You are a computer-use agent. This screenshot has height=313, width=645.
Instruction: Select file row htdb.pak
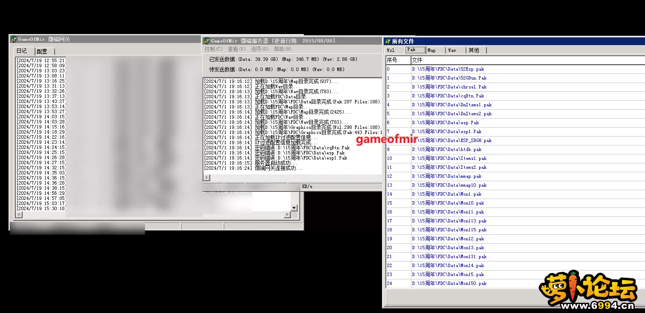[515, 149]
